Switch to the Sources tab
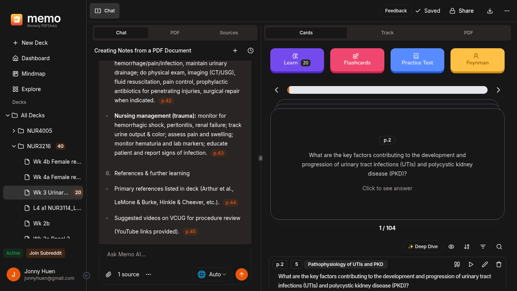The height and width of the screenshot is (291, 517). tap(229, 33)
